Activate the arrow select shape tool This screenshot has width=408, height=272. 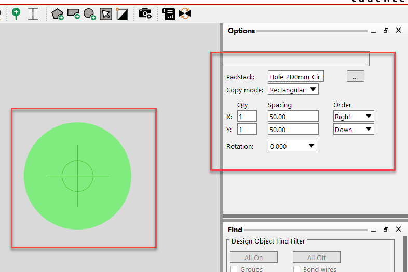[106, 14]
